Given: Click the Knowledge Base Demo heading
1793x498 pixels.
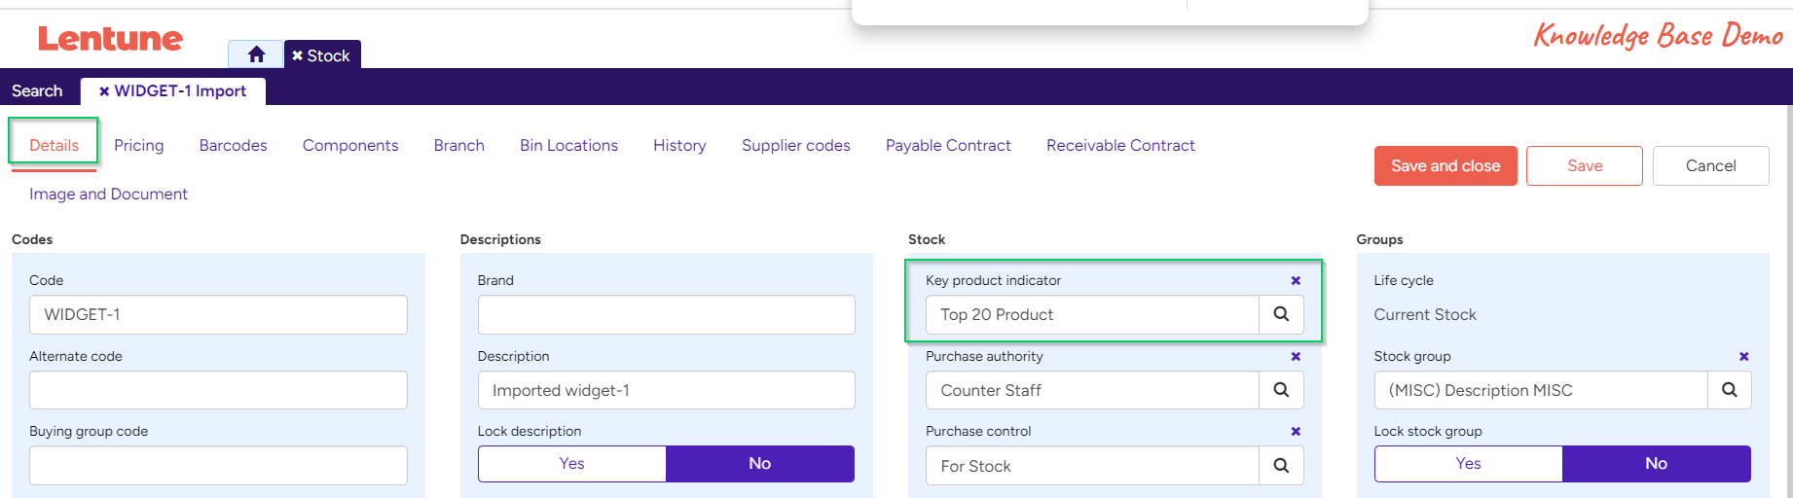Looking at the screenshot, I should click(x=1659, y=36).
